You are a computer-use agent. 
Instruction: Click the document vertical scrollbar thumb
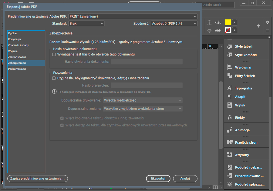[x=221, y=115]
